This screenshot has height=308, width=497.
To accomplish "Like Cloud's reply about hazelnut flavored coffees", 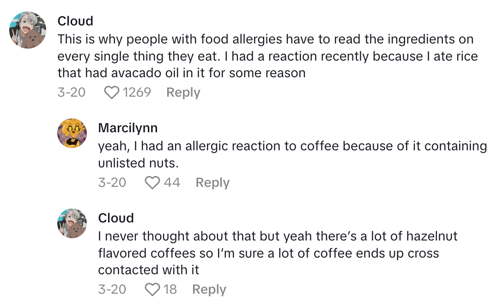I will [152, 290].
